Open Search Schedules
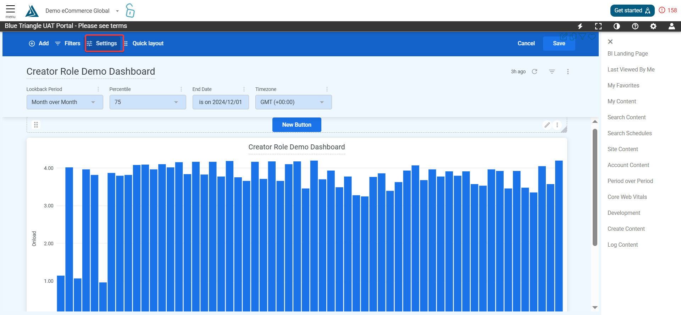Image resolution: width=681 pixels, height=315 pixels. [630, 133]
